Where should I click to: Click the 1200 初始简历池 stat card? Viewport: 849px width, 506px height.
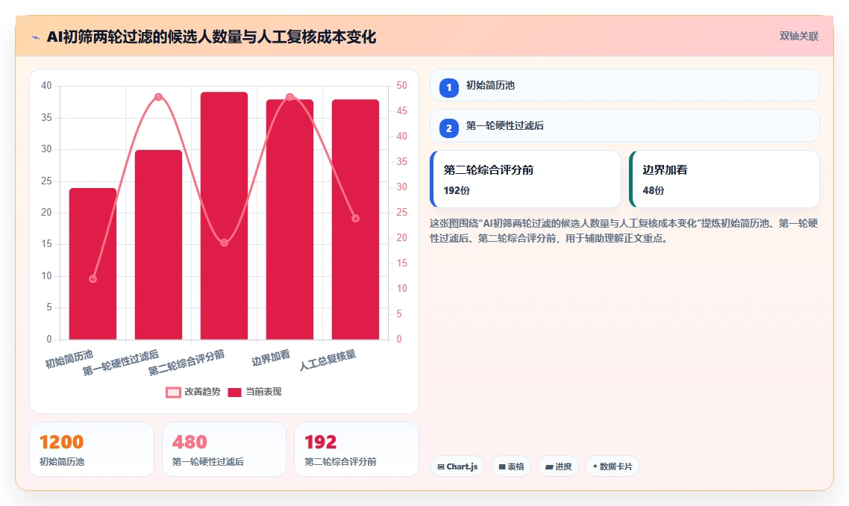(92, 450)
